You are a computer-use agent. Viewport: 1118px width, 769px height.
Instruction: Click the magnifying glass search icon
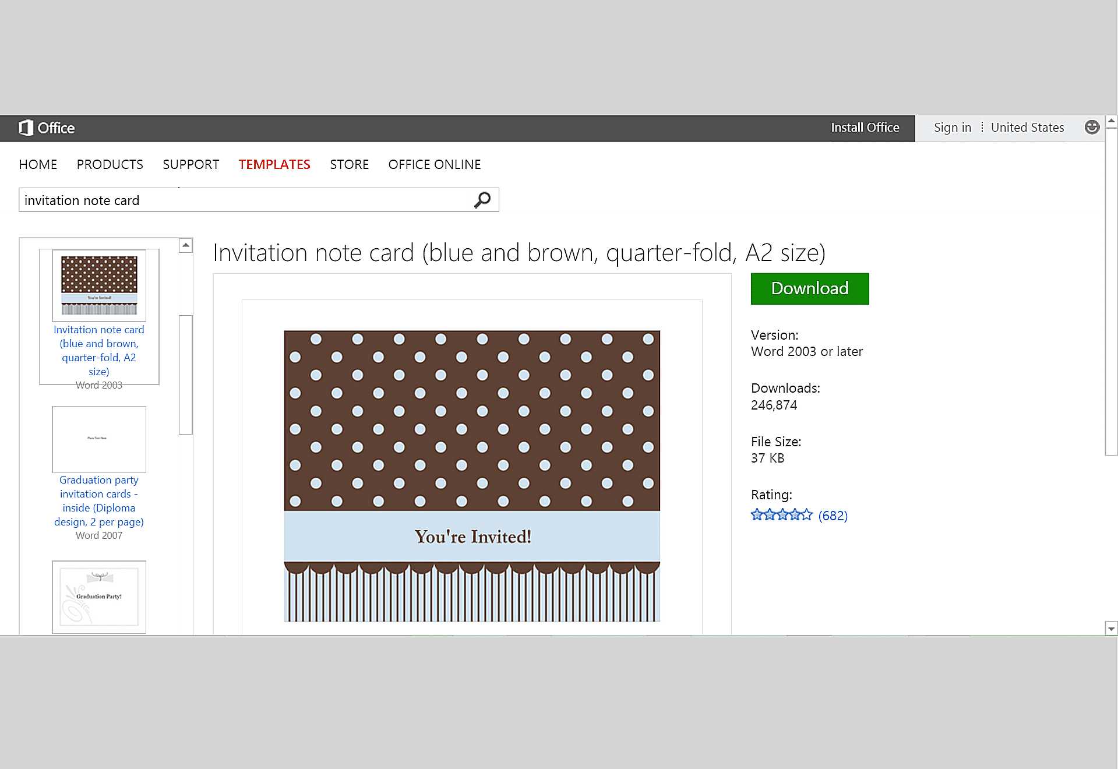(x=482, y=200)
